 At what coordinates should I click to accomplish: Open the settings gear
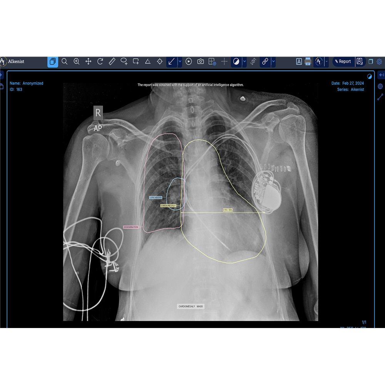click(x=379, y=61)
